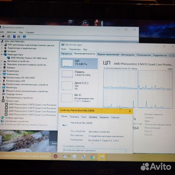This screenshot has height=175, width=175.
Task: Expand the Дисковые устройства category
Action: (x=1, y=61)
